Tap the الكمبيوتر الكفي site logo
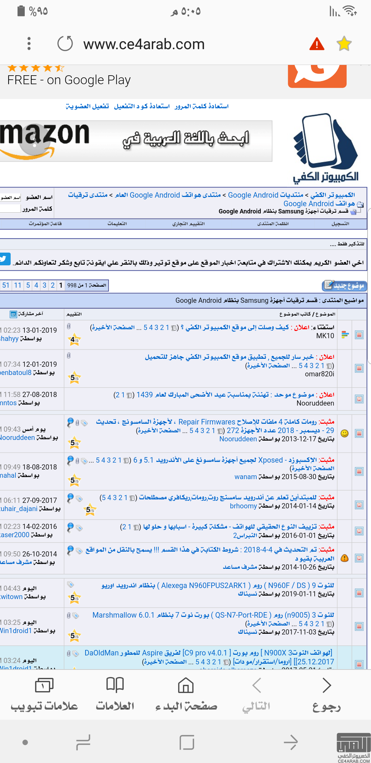 click(x=326, y=148)
